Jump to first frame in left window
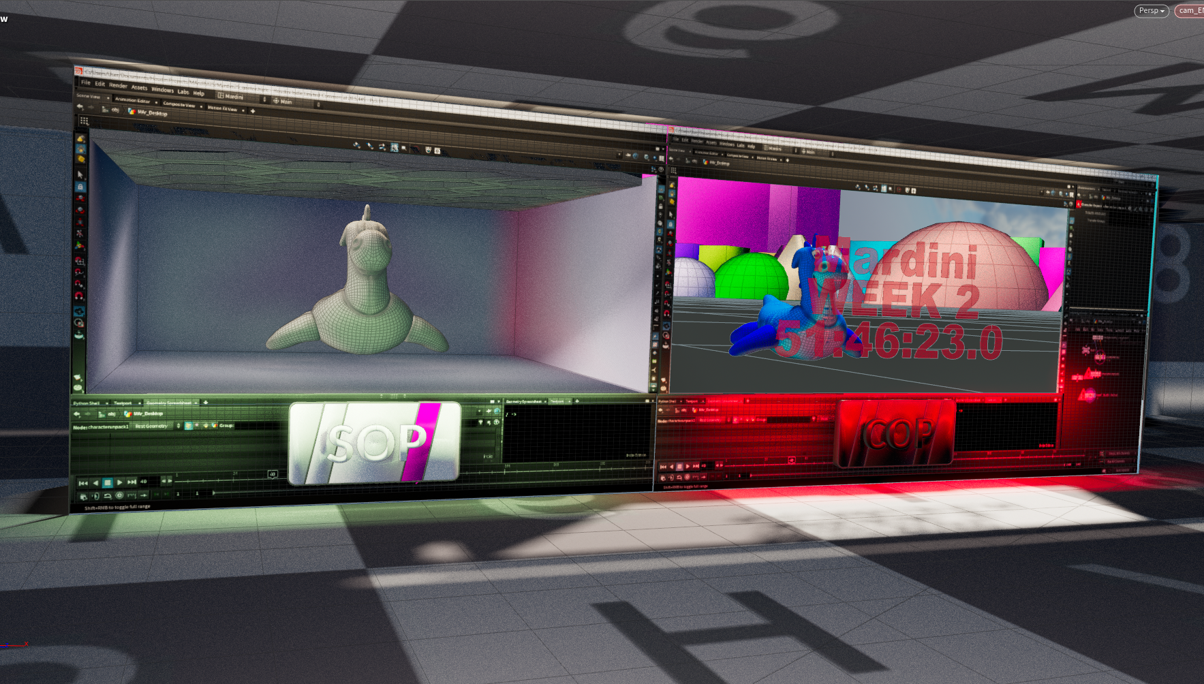This screenshot has width=1204, height=684. 83,482
